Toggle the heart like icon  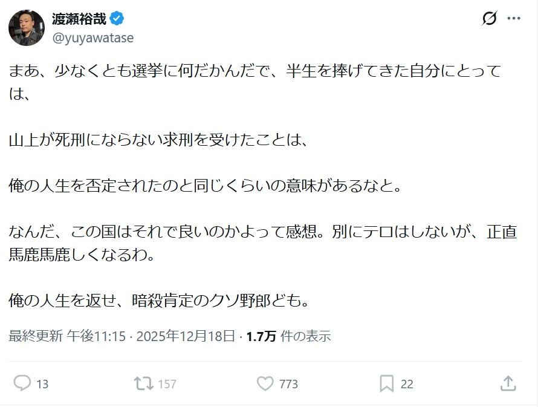click(x=265, y=383)
